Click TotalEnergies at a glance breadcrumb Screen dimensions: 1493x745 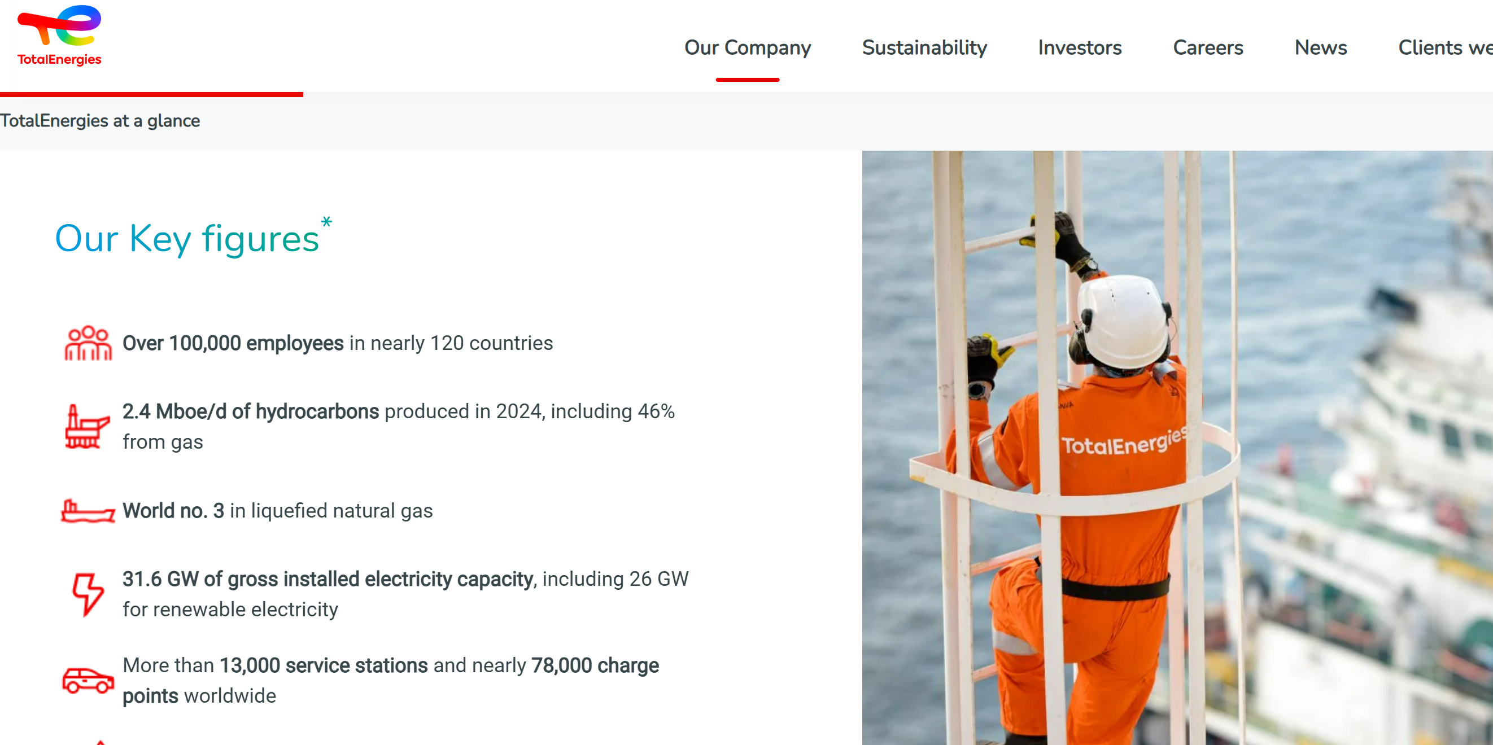(101, 121)
